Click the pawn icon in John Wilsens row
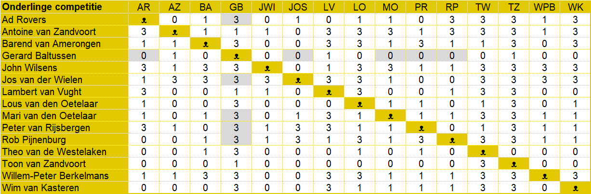This screenshot has height=194, width=591. pos(267,68)
